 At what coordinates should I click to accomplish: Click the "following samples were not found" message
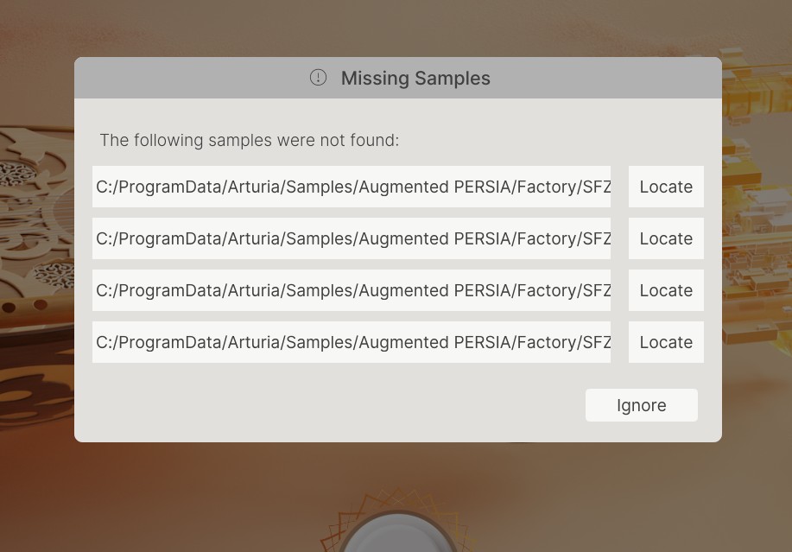250,140
